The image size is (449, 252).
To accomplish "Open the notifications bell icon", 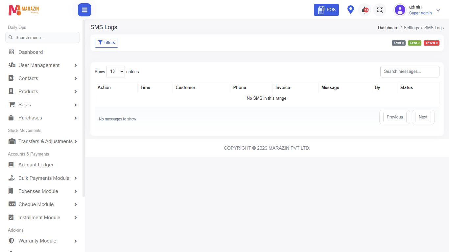I will 365,10.
